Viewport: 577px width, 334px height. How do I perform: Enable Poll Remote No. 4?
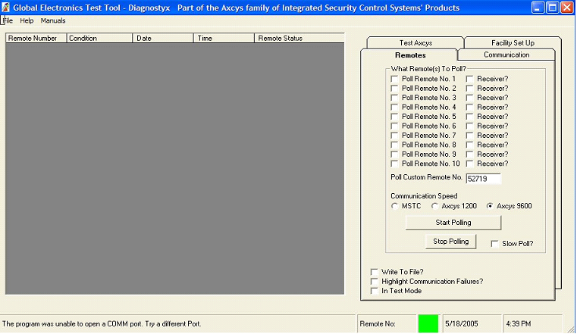(394, 108)
